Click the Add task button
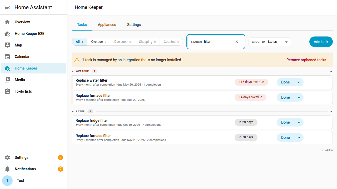 [321, 42]
